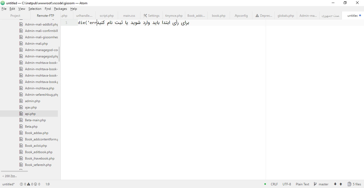Switch to the Project panel tab
364x188 pixels.
coord(15,16)
